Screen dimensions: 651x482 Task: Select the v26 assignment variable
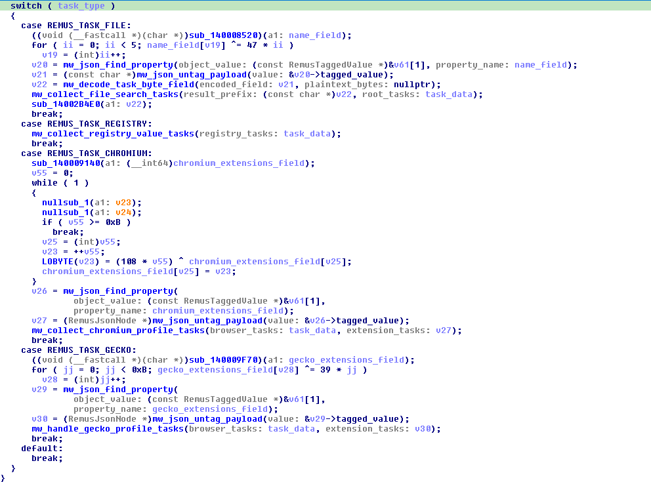tap(39, 291)
